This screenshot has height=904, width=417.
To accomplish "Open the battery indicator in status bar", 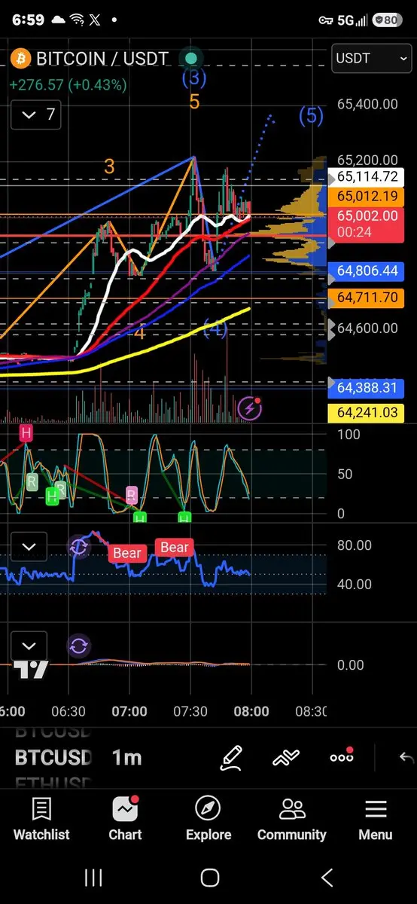I will tap(387, 20).
